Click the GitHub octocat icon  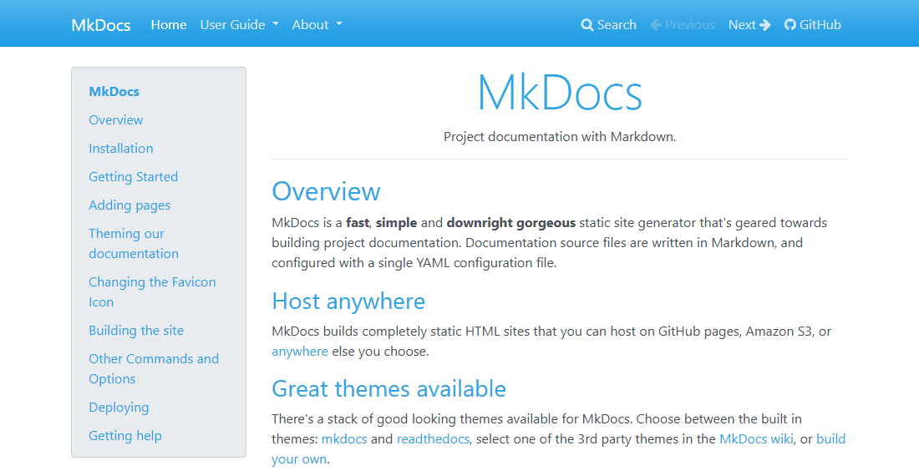point(790,24)
